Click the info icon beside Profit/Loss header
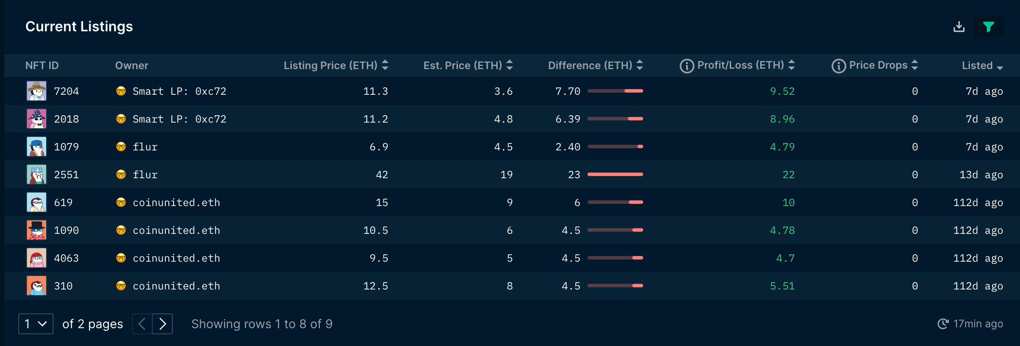1020x346 pixels. tap(687, 65)
